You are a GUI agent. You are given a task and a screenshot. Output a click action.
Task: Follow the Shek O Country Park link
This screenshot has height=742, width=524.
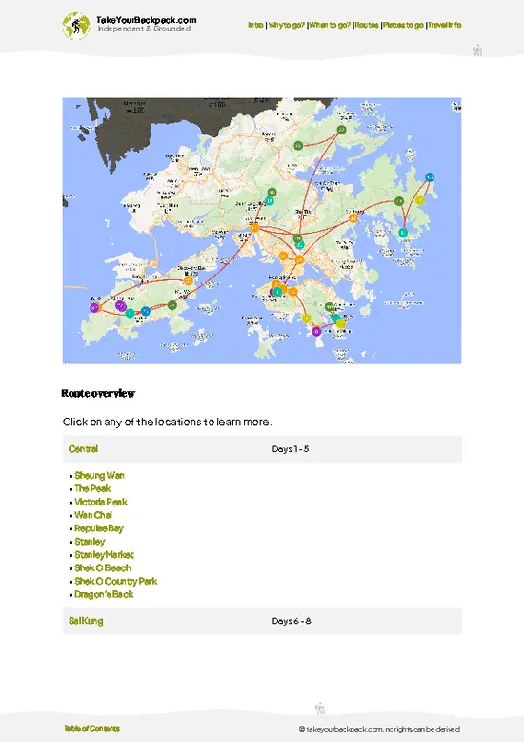tap(116, 581)
